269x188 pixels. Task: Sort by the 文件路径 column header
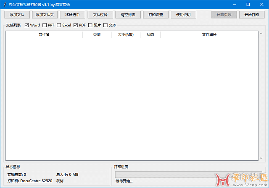209,34
